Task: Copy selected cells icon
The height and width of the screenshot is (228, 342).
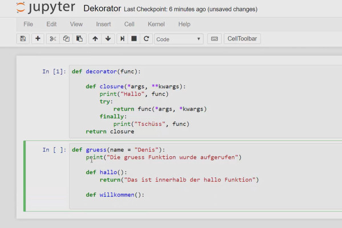Action: [66, 39]
